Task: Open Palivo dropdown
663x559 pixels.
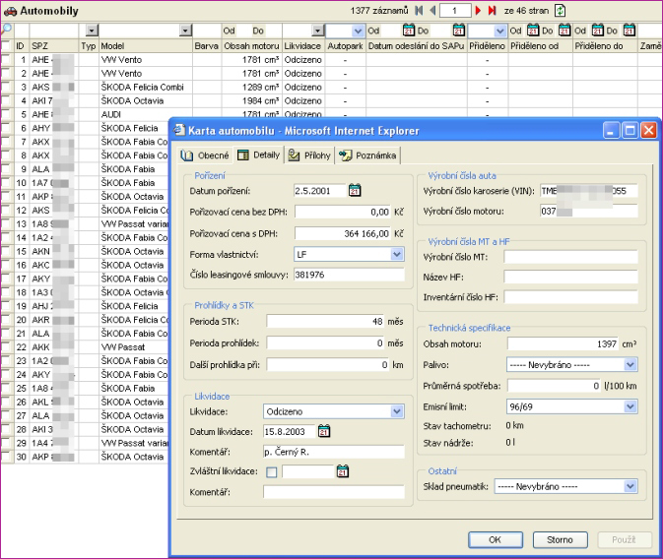Action: [x=630, y=365]
